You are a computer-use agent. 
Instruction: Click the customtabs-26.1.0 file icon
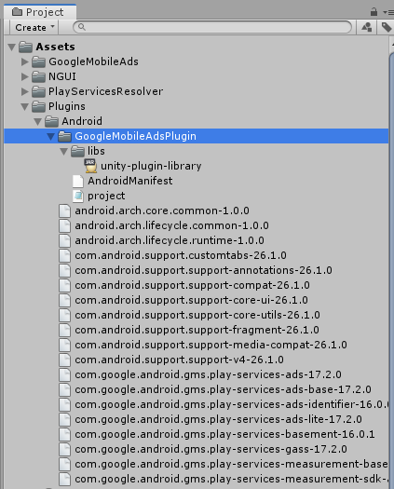pyautogui.click(x=64, y=255)
